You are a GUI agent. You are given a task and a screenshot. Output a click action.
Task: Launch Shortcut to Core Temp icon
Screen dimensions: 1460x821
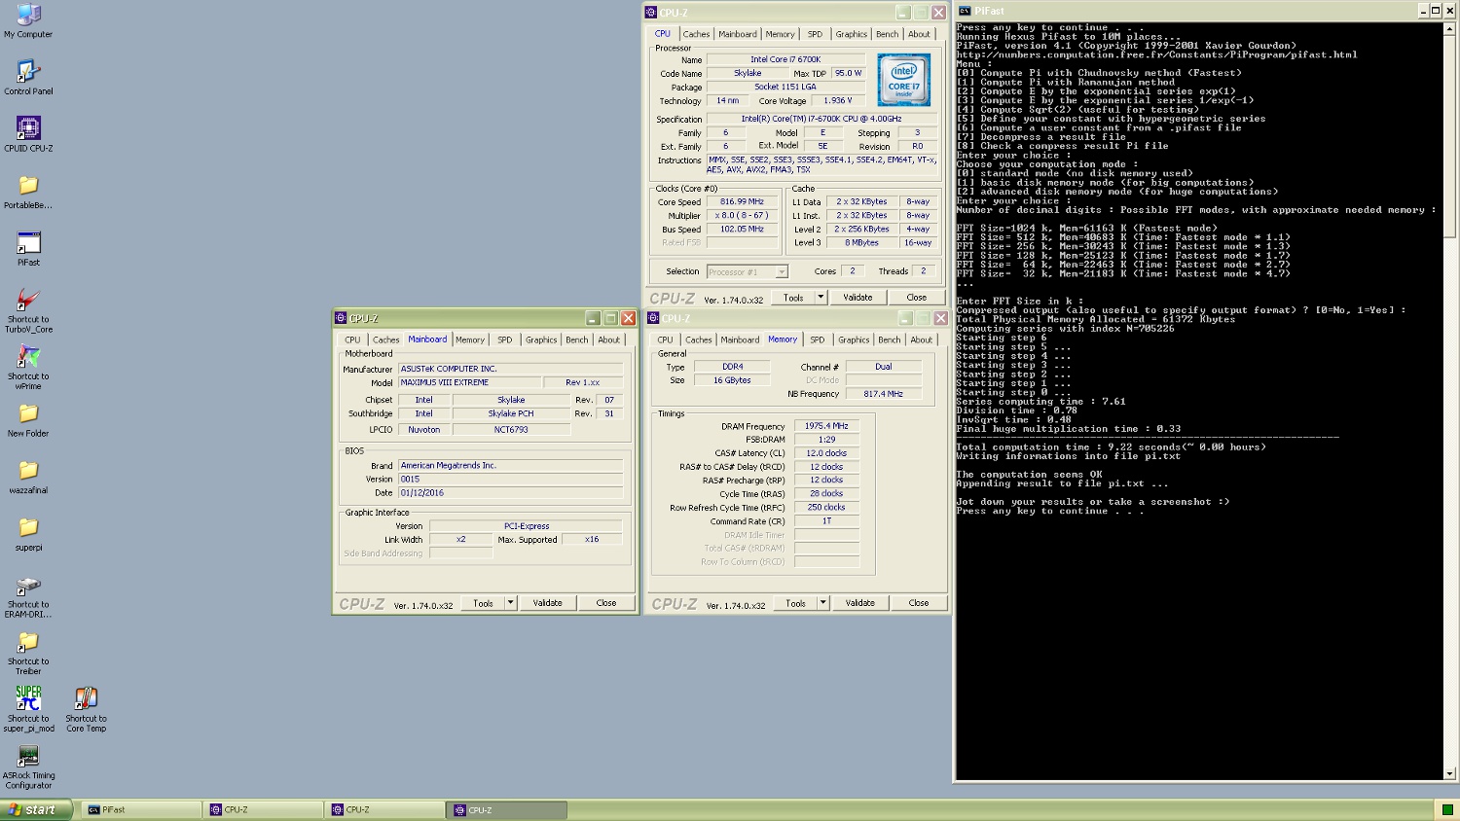[x=86, y=710]
